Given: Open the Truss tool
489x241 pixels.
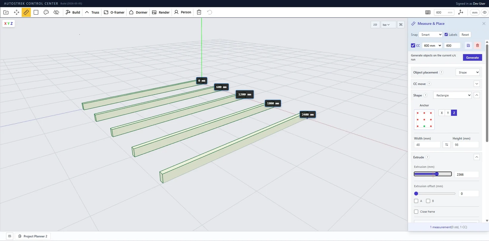Looking at the screenshot, I should tap(92, 12).
